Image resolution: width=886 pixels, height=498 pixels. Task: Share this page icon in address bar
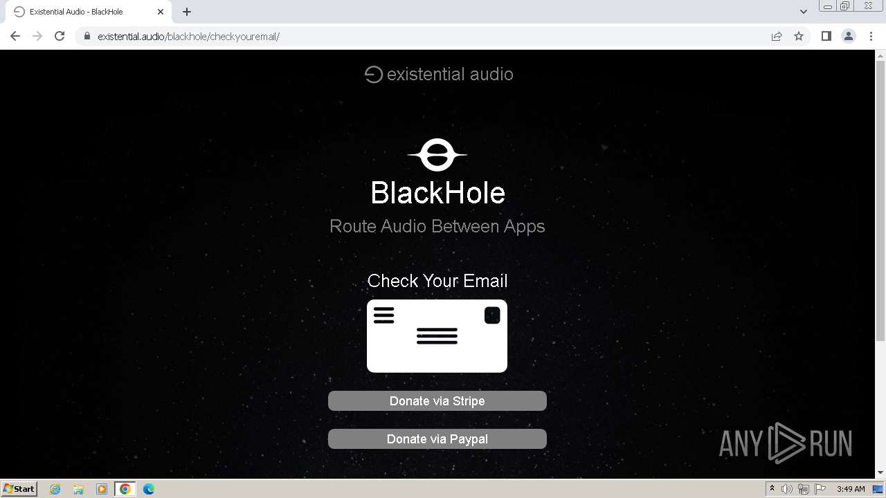pos(777,36)
